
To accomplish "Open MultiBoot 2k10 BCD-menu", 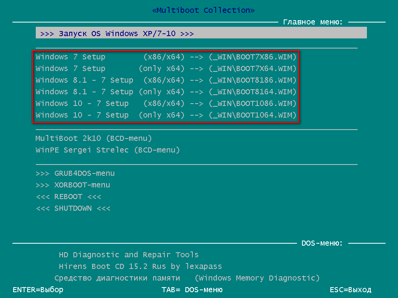I will (x=94, y=139).
